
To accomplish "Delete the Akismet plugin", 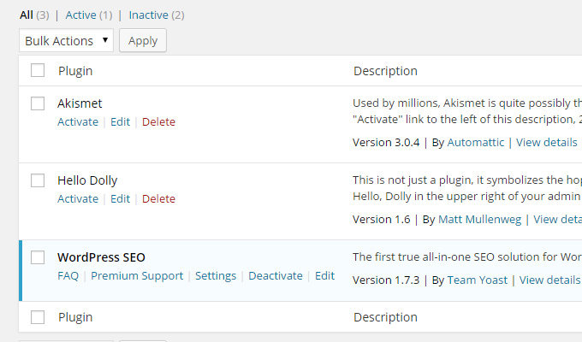I will coord(158,122).
